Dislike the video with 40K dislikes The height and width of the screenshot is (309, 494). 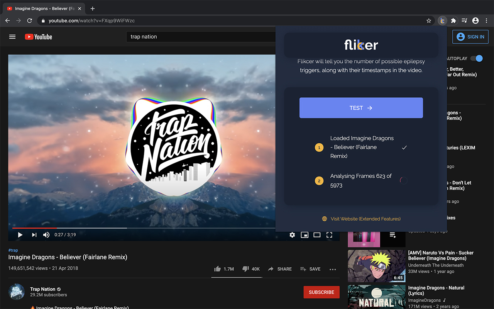(251, 269)
